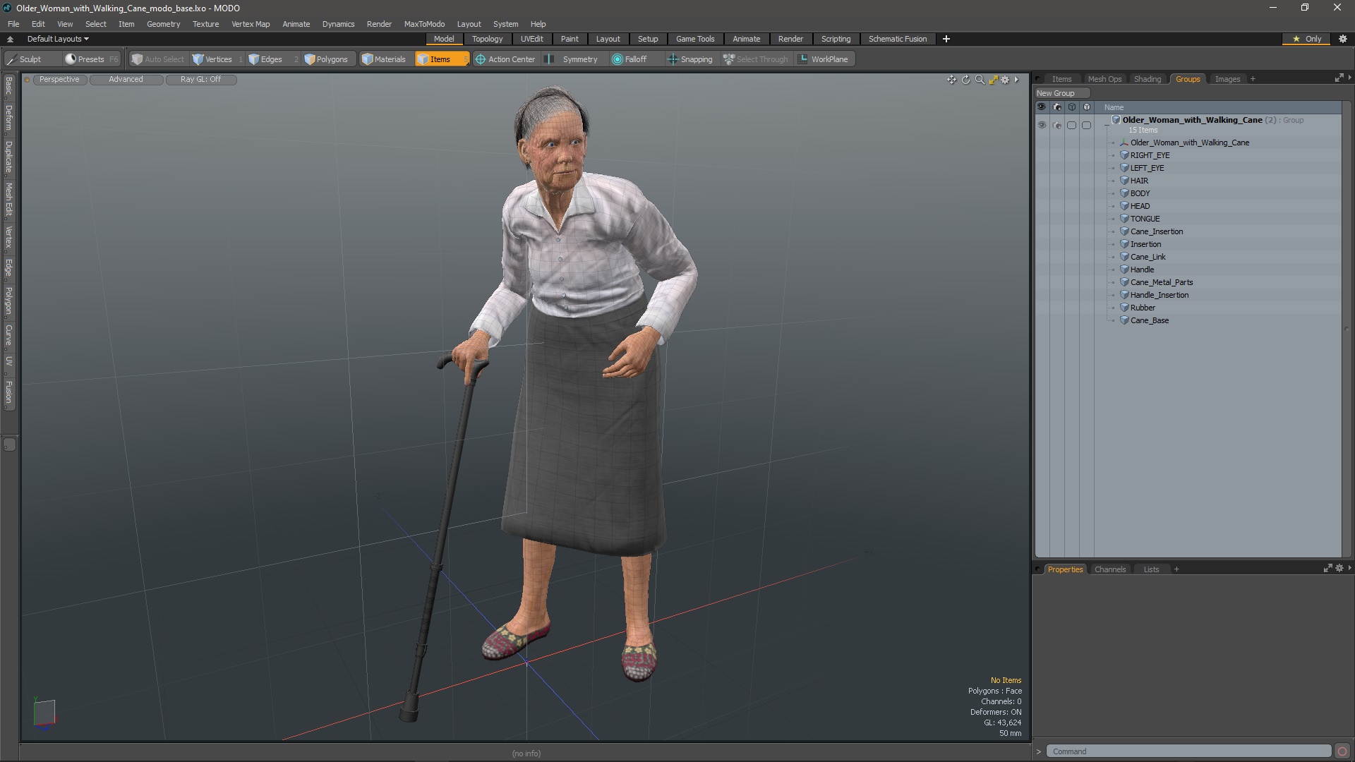Toggle visibility eye of Older_Woman group
The height and width of the screenshot is (762, 1355).
(x=1042, y=125)
